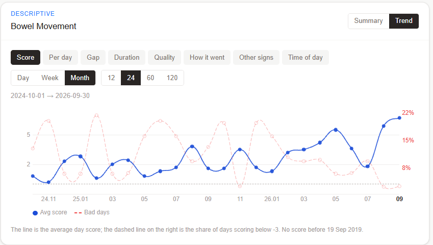Click the 8% right axis label
The image size is (433, 245).
tap(406, 168)
